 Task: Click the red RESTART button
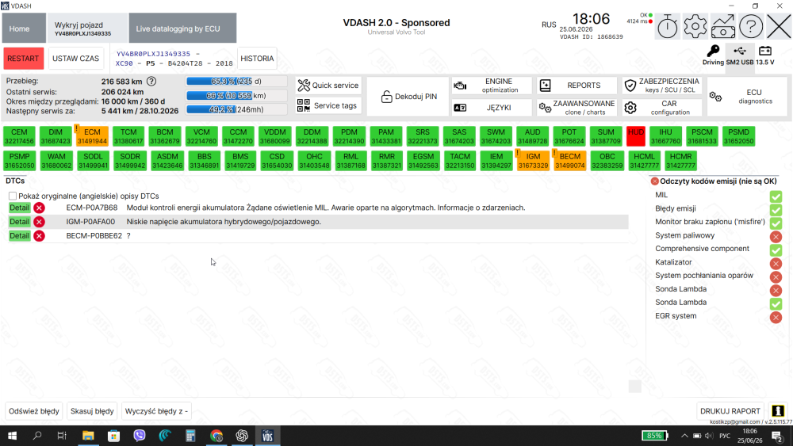pyautogui.click(x=23, y=59)
